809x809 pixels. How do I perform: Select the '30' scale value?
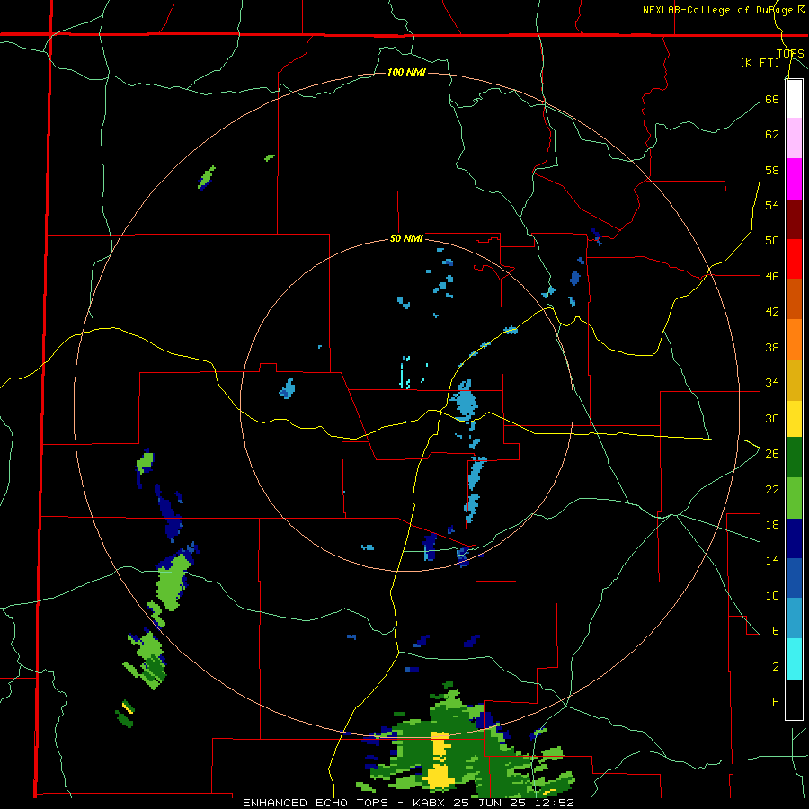coord(772,418)
